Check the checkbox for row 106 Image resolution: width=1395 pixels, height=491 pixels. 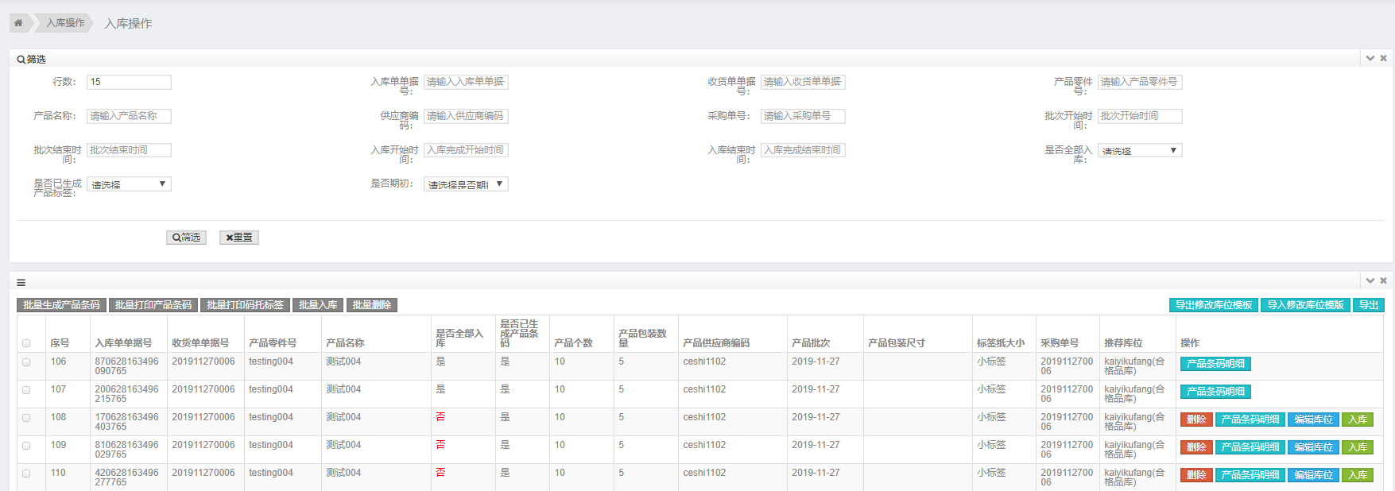tap(26, 362)
